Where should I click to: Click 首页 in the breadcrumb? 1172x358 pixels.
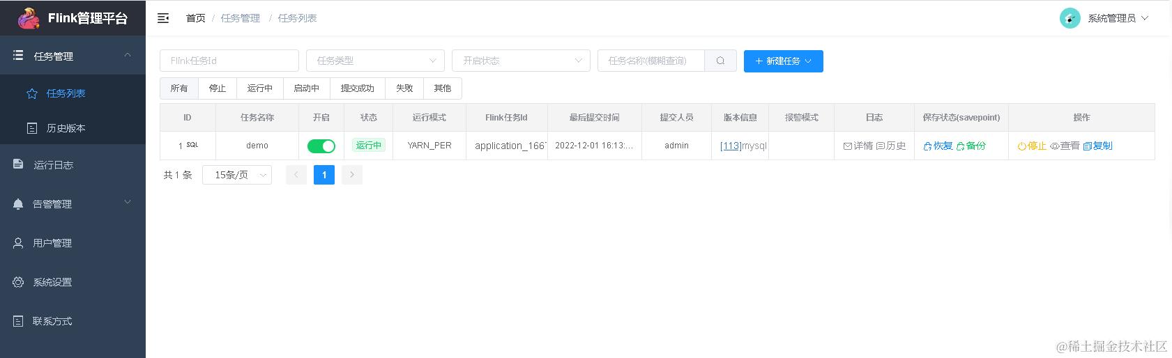pos(196,18)
